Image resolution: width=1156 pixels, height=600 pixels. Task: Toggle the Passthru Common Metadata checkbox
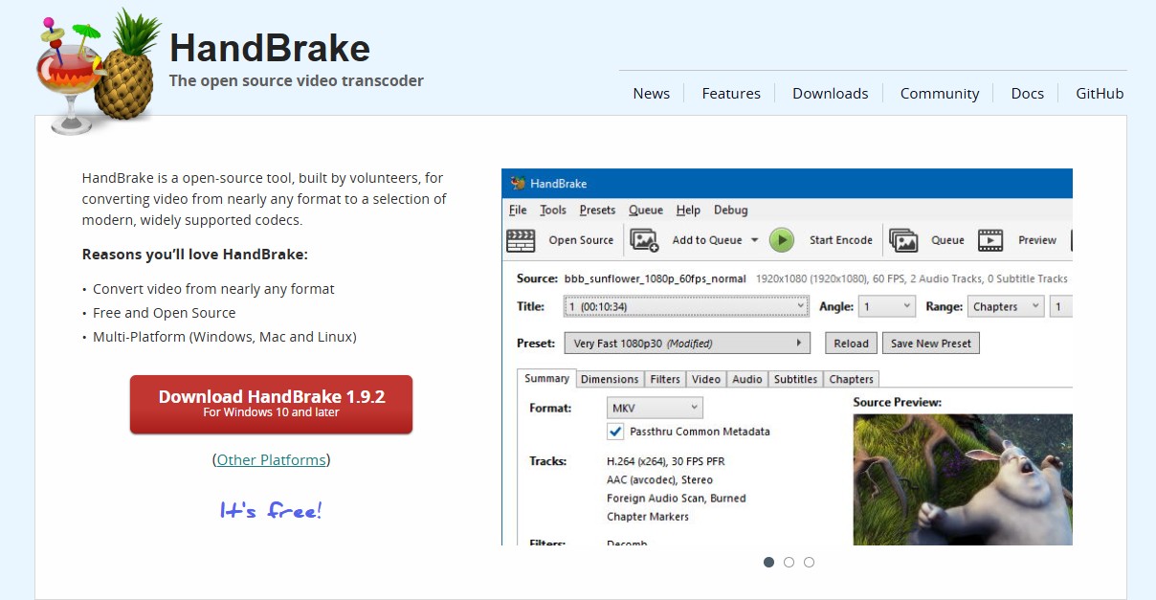[615, 432]
